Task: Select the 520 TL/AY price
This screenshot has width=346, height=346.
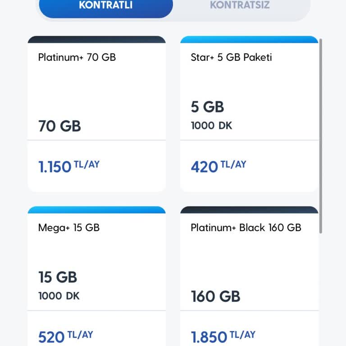Action: coord(66,337)
